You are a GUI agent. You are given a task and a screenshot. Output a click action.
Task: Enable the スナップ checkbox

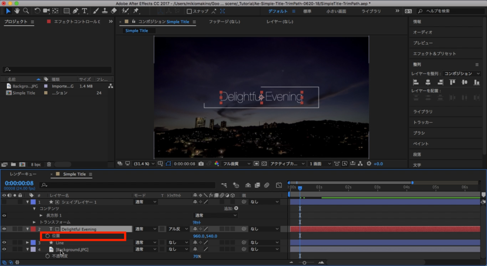click(189, 11)
